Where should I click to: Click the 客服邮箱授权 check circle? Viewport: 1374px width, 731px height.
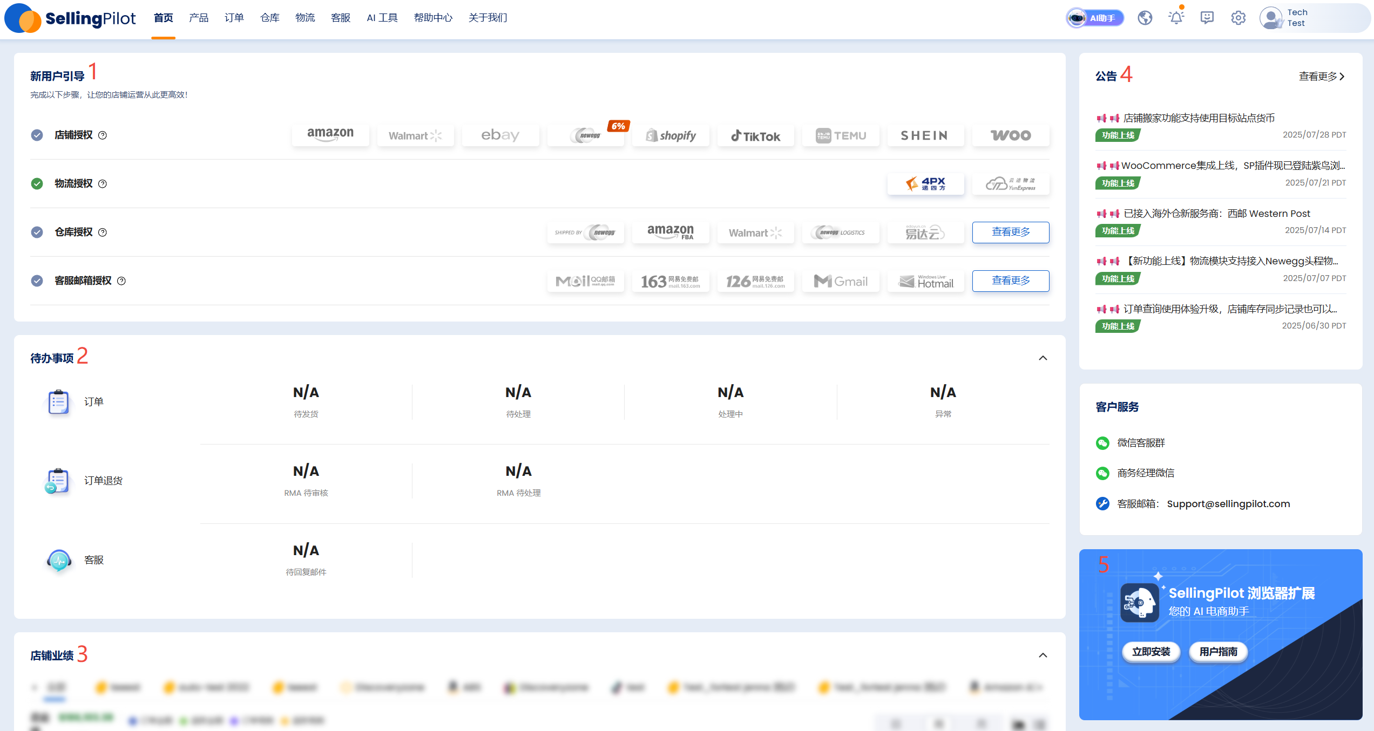tap(37, 281)
